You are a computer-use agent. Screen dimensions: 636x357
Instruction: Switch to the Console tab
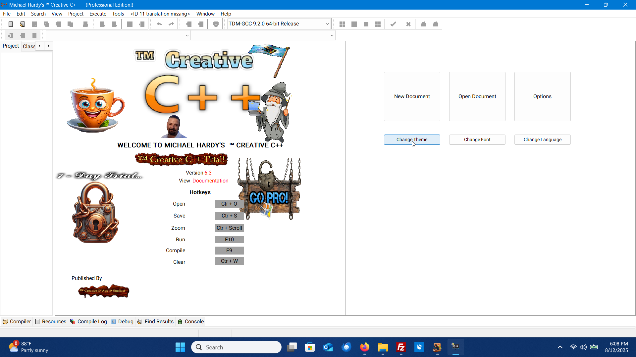[191, 322]
